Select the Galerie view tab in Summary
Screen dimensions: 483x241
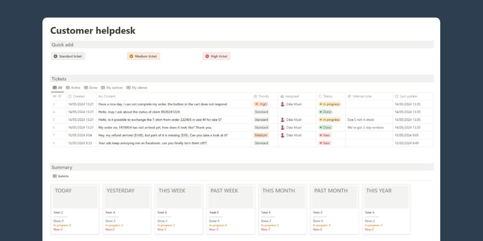click(x=61, y=176)
